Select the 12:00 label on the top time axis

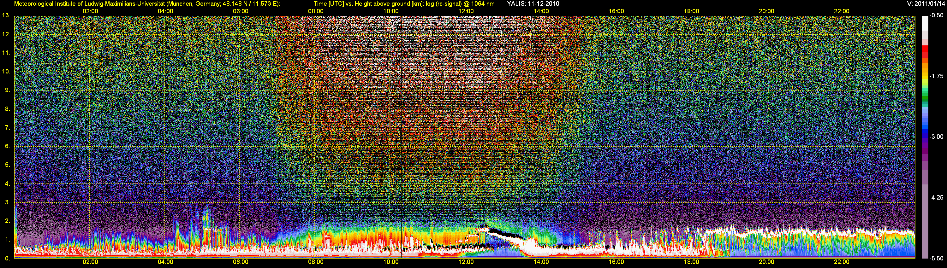[x=466, y=11]
